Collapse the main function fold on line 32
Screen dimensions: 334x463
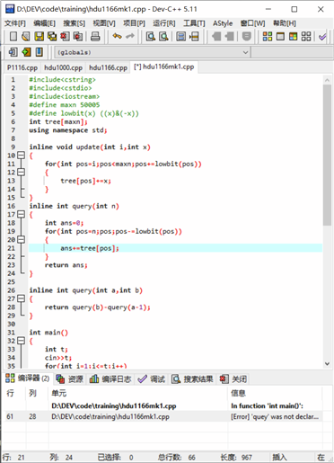21,341
